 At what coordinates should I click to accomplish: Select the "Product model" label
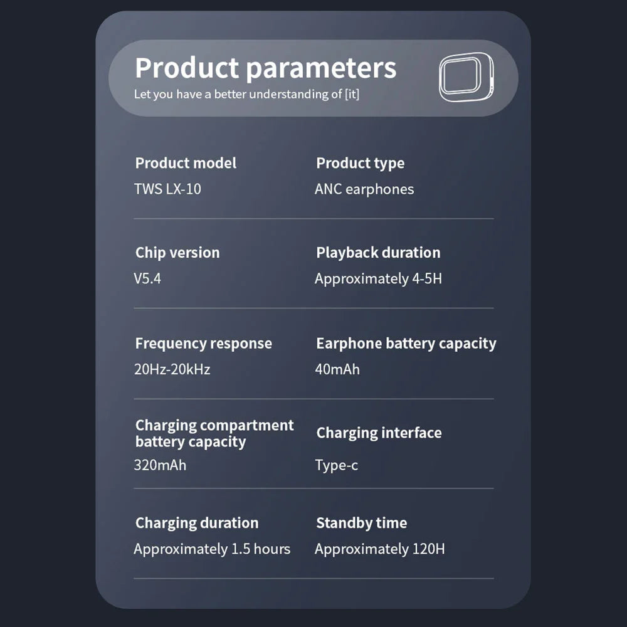186,163
